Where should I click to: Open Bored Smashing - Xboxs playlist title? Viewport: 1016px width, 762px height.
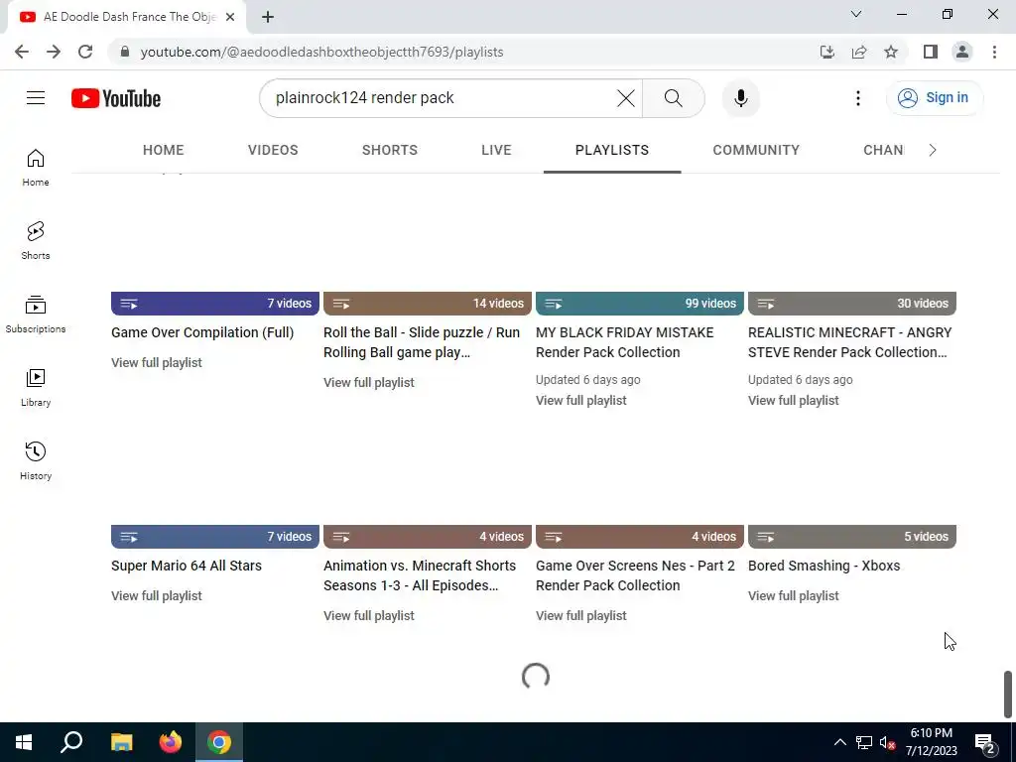[824, 566]
